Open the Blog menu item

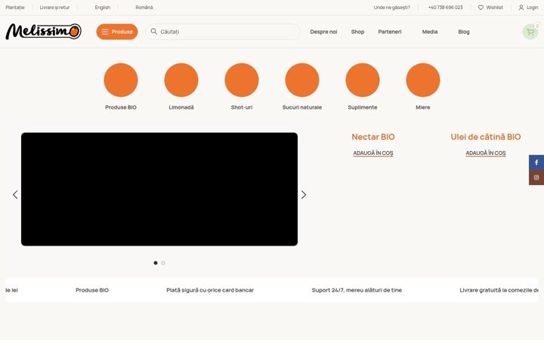(x=463, y=32)
